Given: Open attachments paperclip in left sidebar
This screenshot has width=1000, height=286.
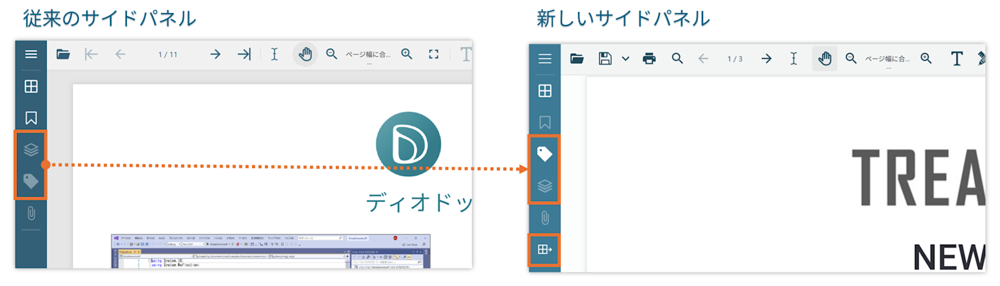Looking at the screenshot, I should tap(31, 214).
